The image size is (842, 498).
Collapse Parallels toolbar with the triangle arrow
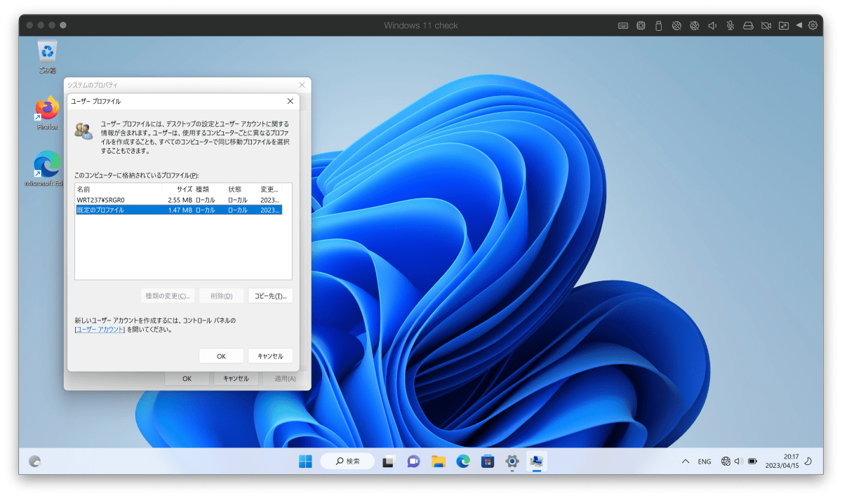[798, 25]
